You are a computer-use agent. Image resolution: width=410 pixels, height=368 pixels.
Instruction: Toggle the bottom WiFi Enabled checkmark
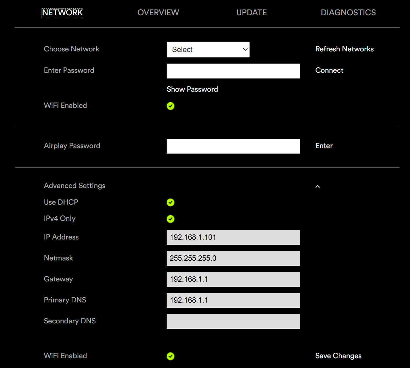[x=170, y=356]
